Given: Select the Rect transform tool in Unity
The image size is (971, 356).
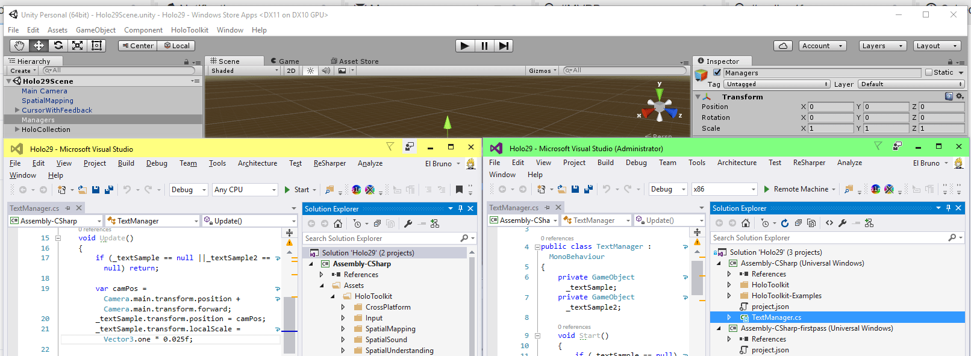Looking at the screenshot, I should (x=96, y=46).
